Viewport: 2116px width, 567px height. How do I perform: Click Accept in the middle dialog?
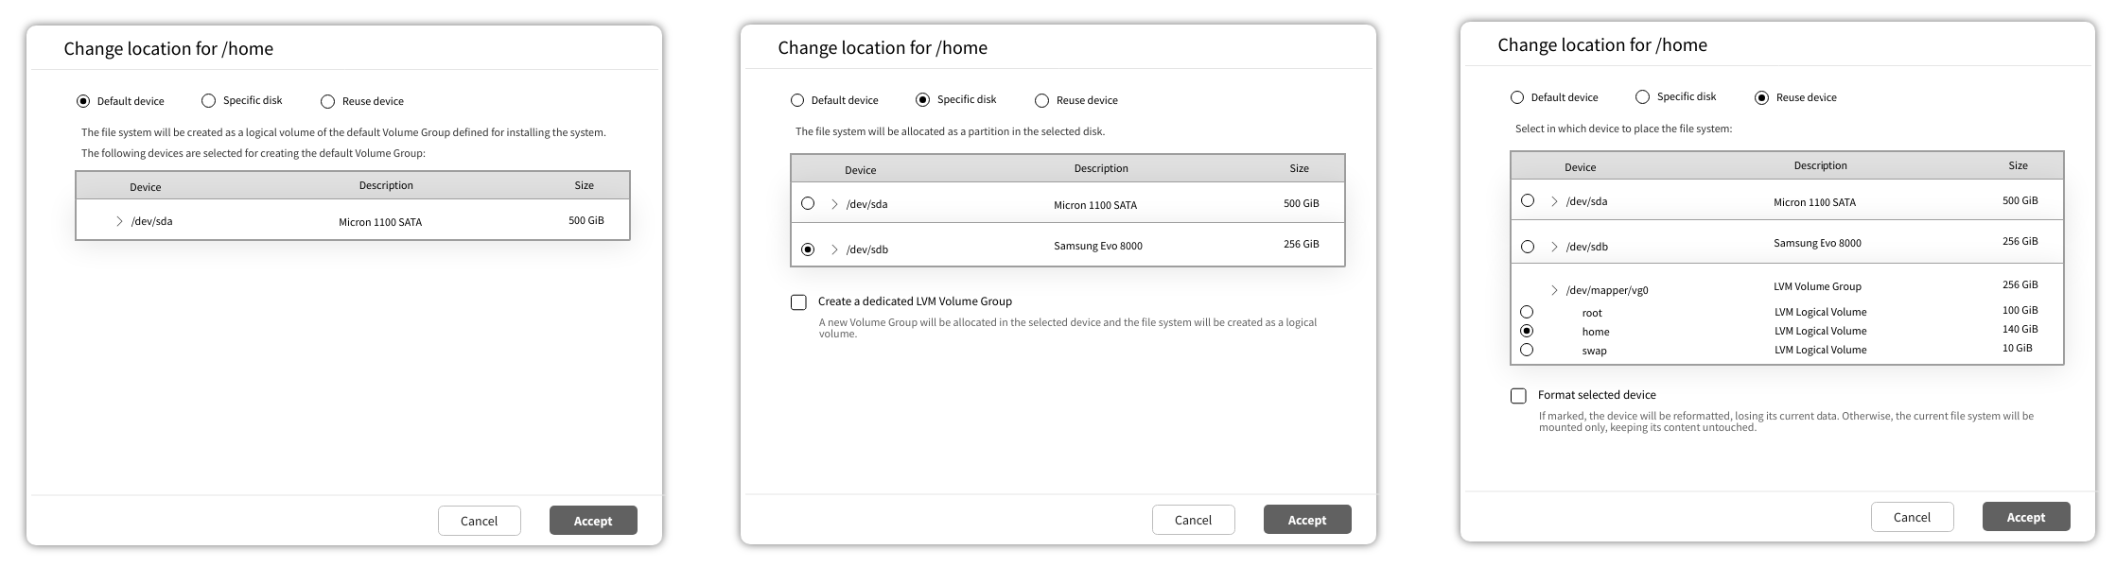tap(1307, 520)
